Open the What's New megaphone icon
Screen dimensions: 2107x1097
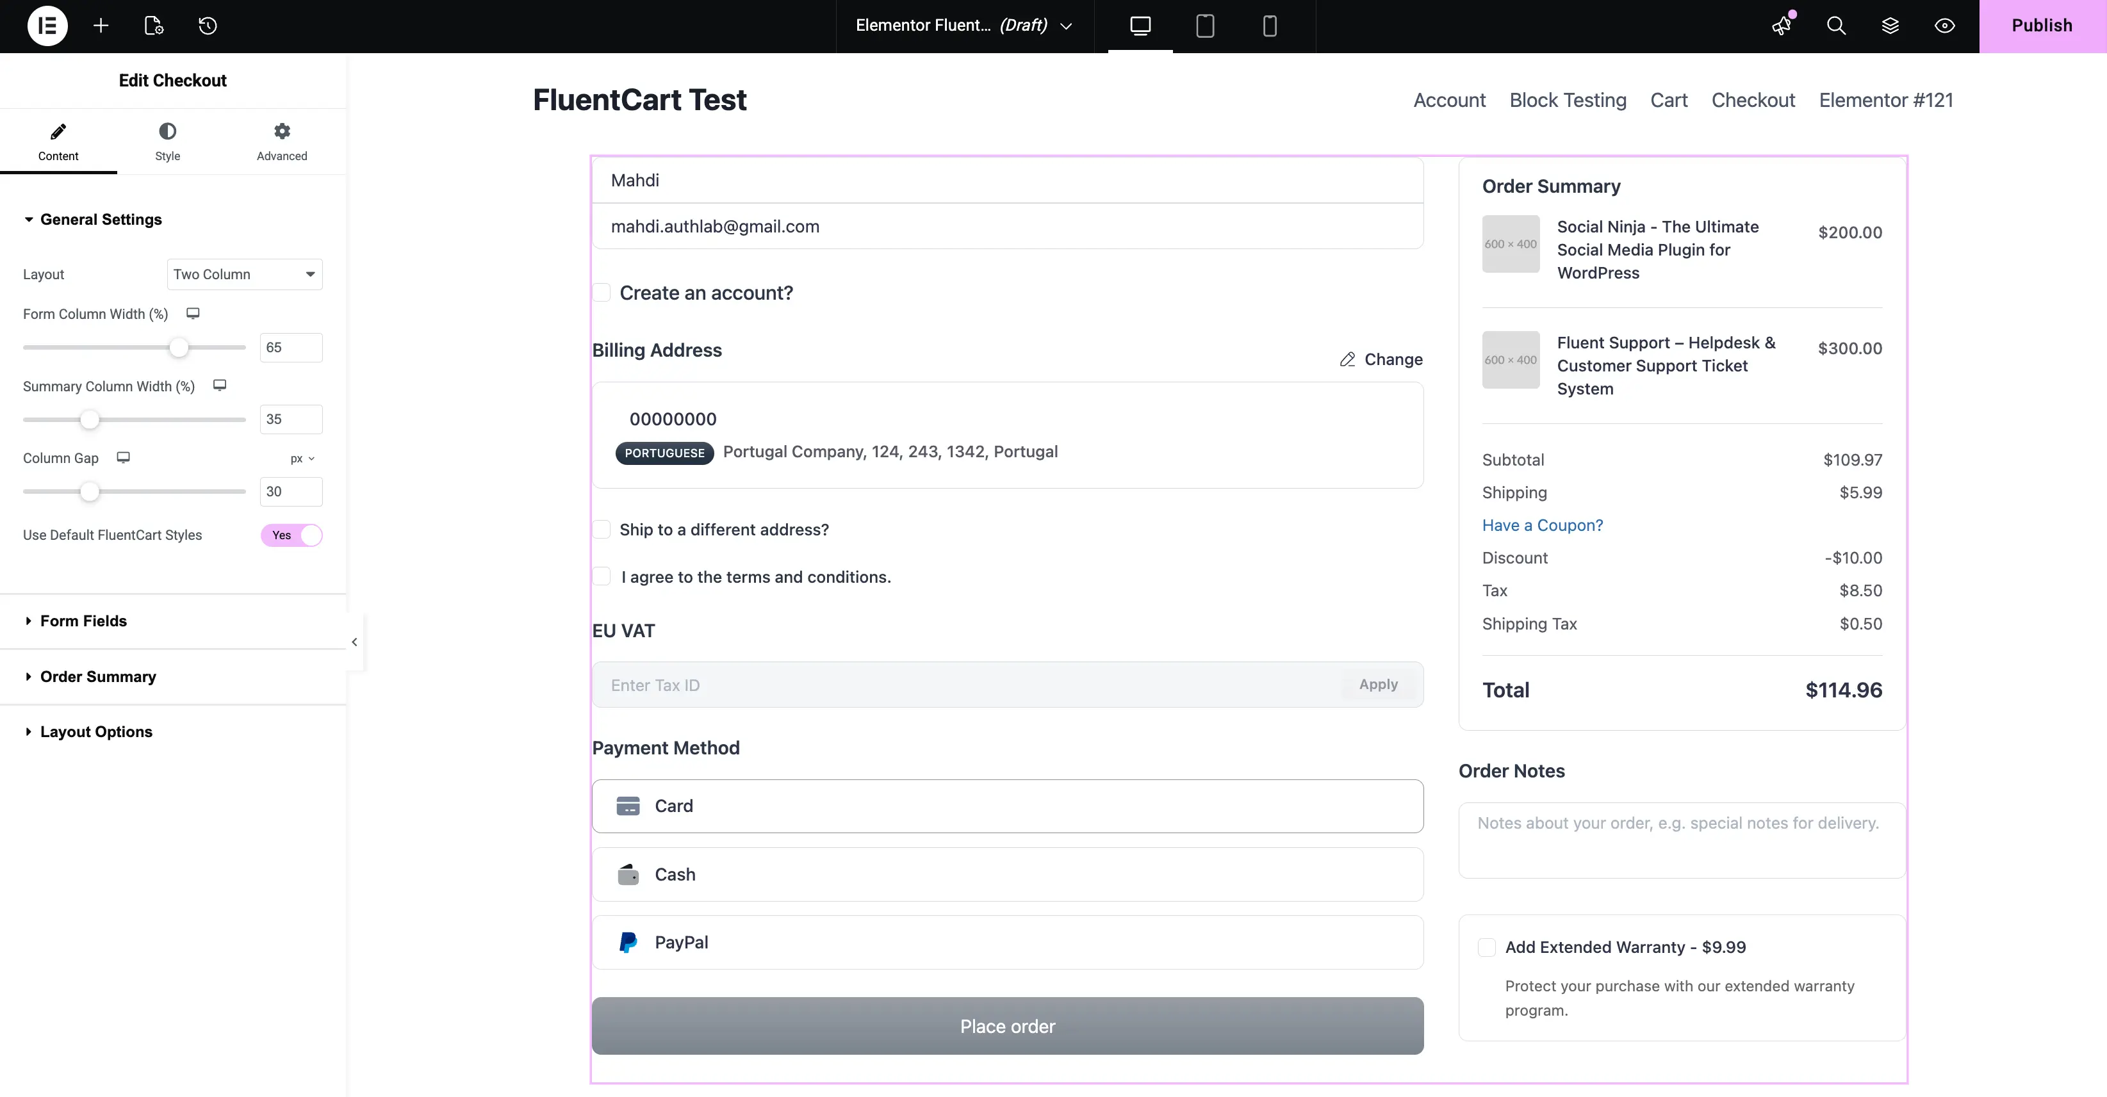1782,26
